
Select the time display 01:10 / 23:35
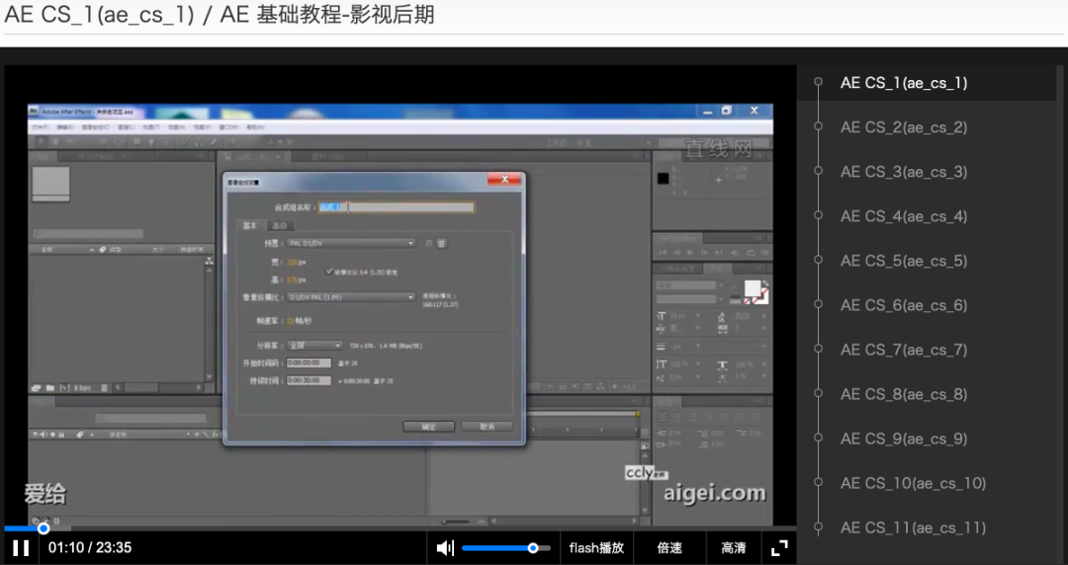[90, 548]
